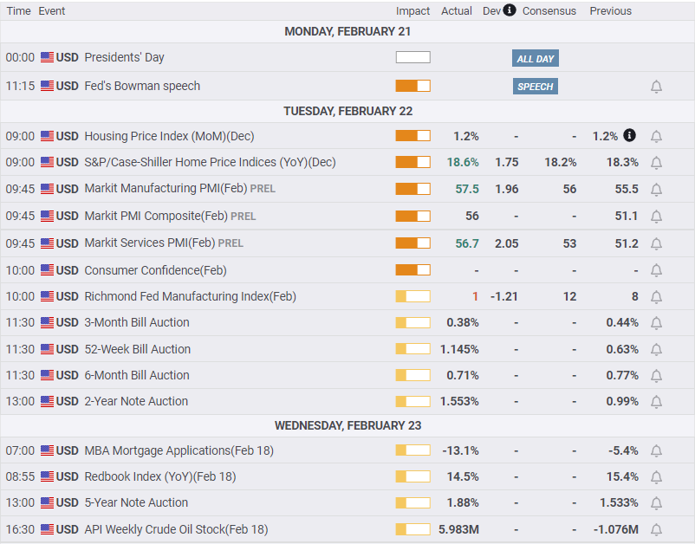Click bell icon for MBA Mortgage Applications

coord(656,451)
